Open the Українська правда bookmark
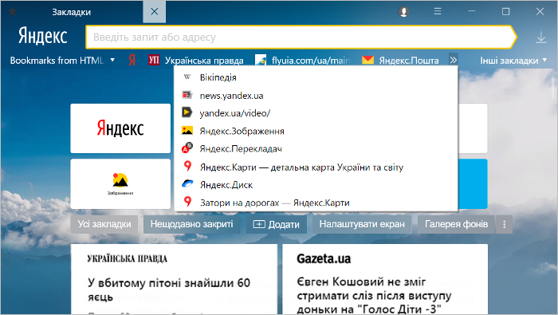 click(196, 60)
